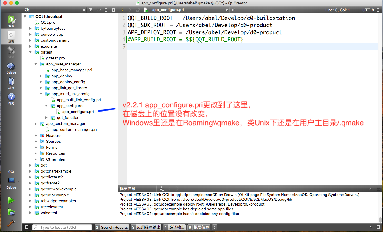Open Search Results output tab

[112, 227]
